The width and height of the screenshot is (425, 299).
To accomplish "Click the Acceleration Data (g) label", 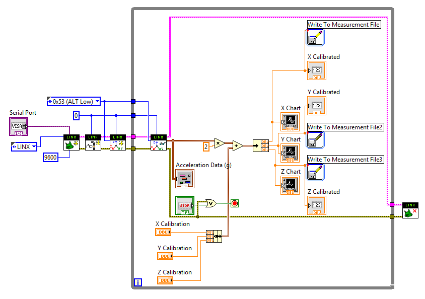I will (203, 165).
